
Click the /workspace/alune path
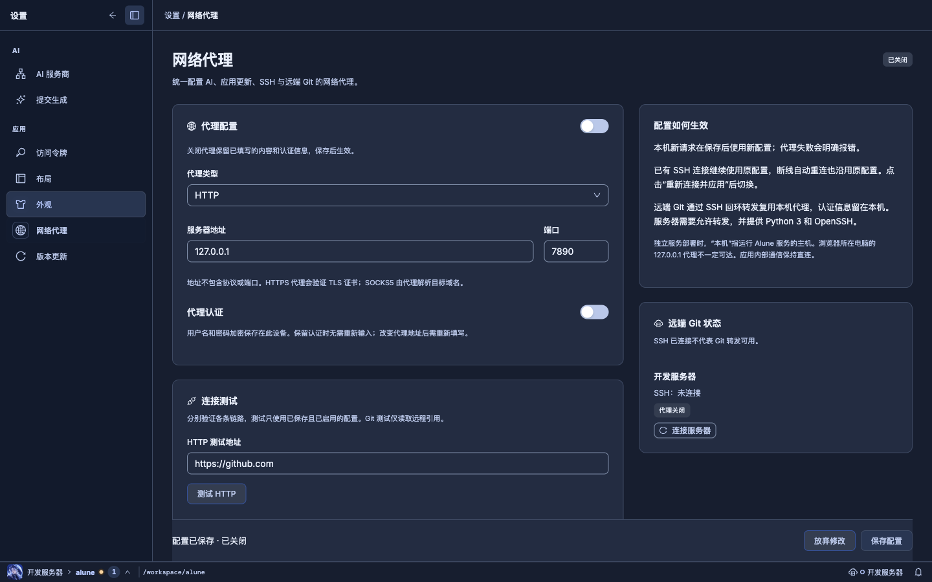[174, 572]
